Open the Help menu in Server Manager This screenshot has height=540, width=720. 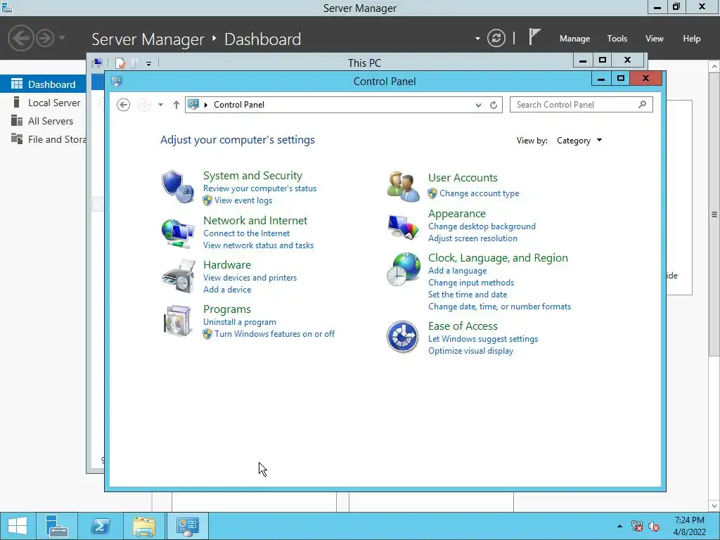click(692, 39)
